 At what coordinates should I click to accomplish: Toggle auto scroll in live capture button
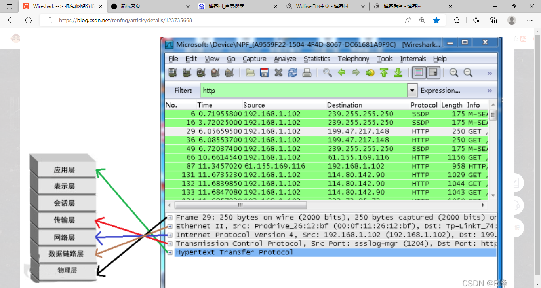coord(433,73)
